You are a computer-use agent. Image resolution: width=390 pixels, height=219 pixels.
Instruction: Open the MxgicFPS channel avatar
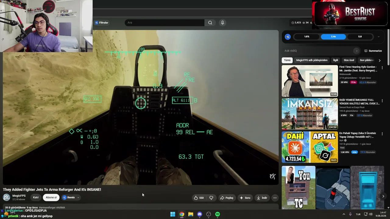pyautogui.click(x=6, y=197)
